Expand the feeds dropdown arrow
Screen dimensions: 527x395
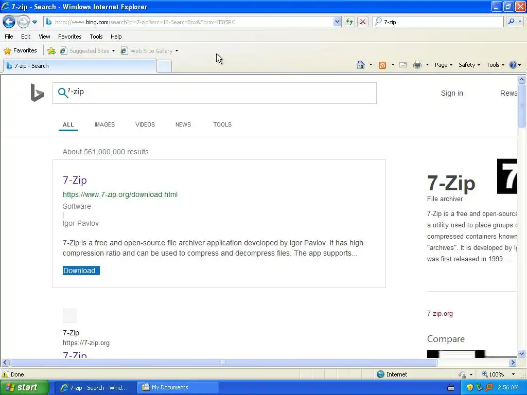pos(393,65)
